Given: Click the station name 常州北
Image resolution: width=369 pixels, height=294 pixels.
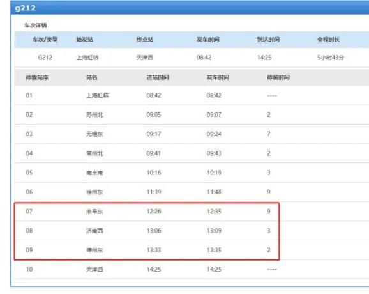Looking at the screenshot, I should coord(94,153).
